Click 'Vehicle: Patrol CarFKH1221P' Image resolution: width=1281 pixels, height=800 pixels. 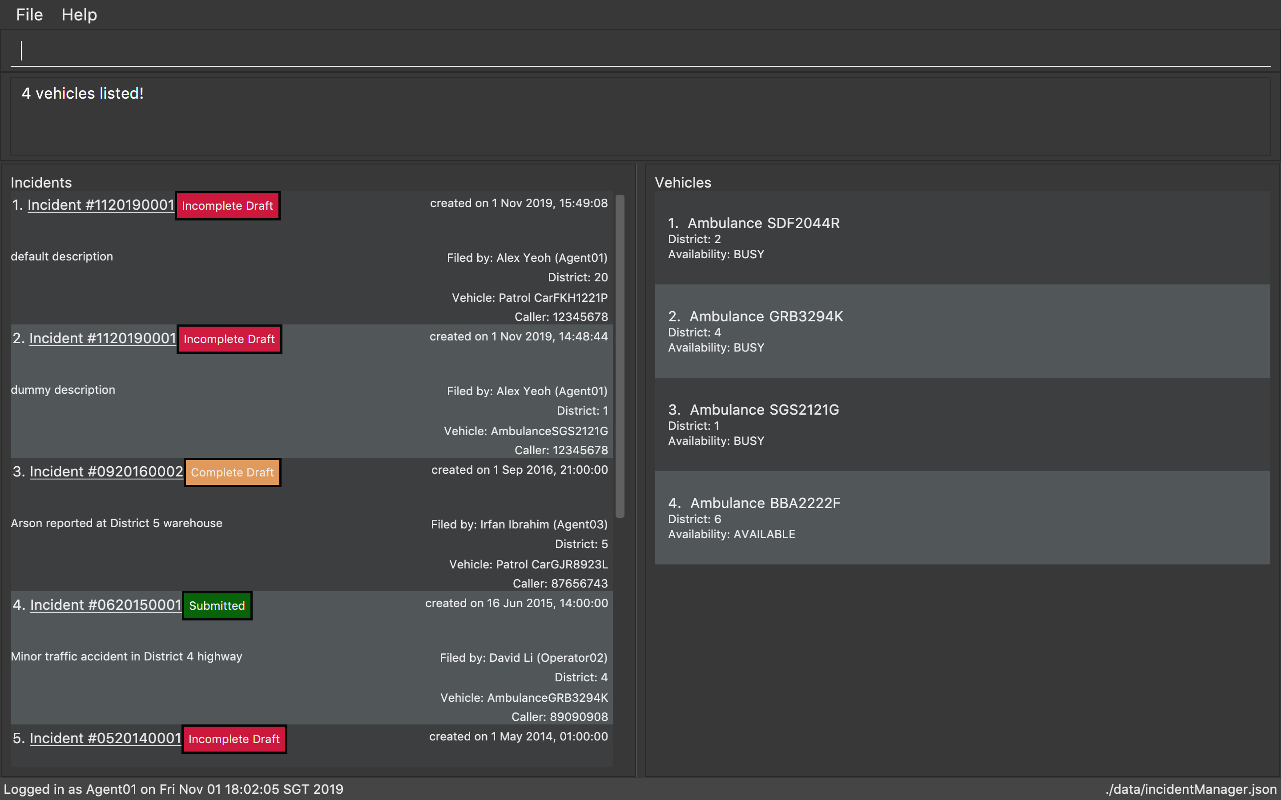tap(530, 298)
